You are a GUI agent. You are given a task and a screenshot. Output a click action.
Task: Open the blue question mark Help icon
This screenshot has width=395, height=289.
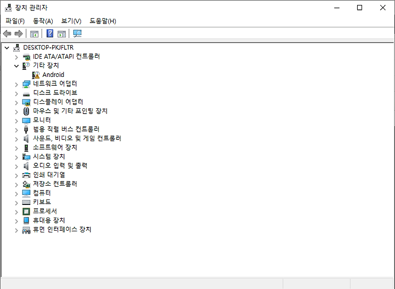(50, 34)
